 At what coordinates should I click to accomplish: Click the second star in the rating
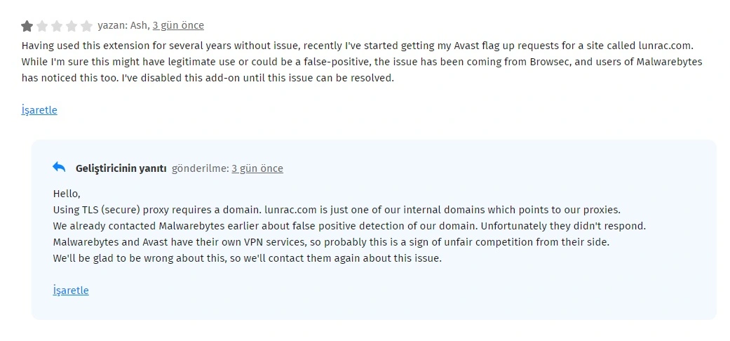pos(42,26)
